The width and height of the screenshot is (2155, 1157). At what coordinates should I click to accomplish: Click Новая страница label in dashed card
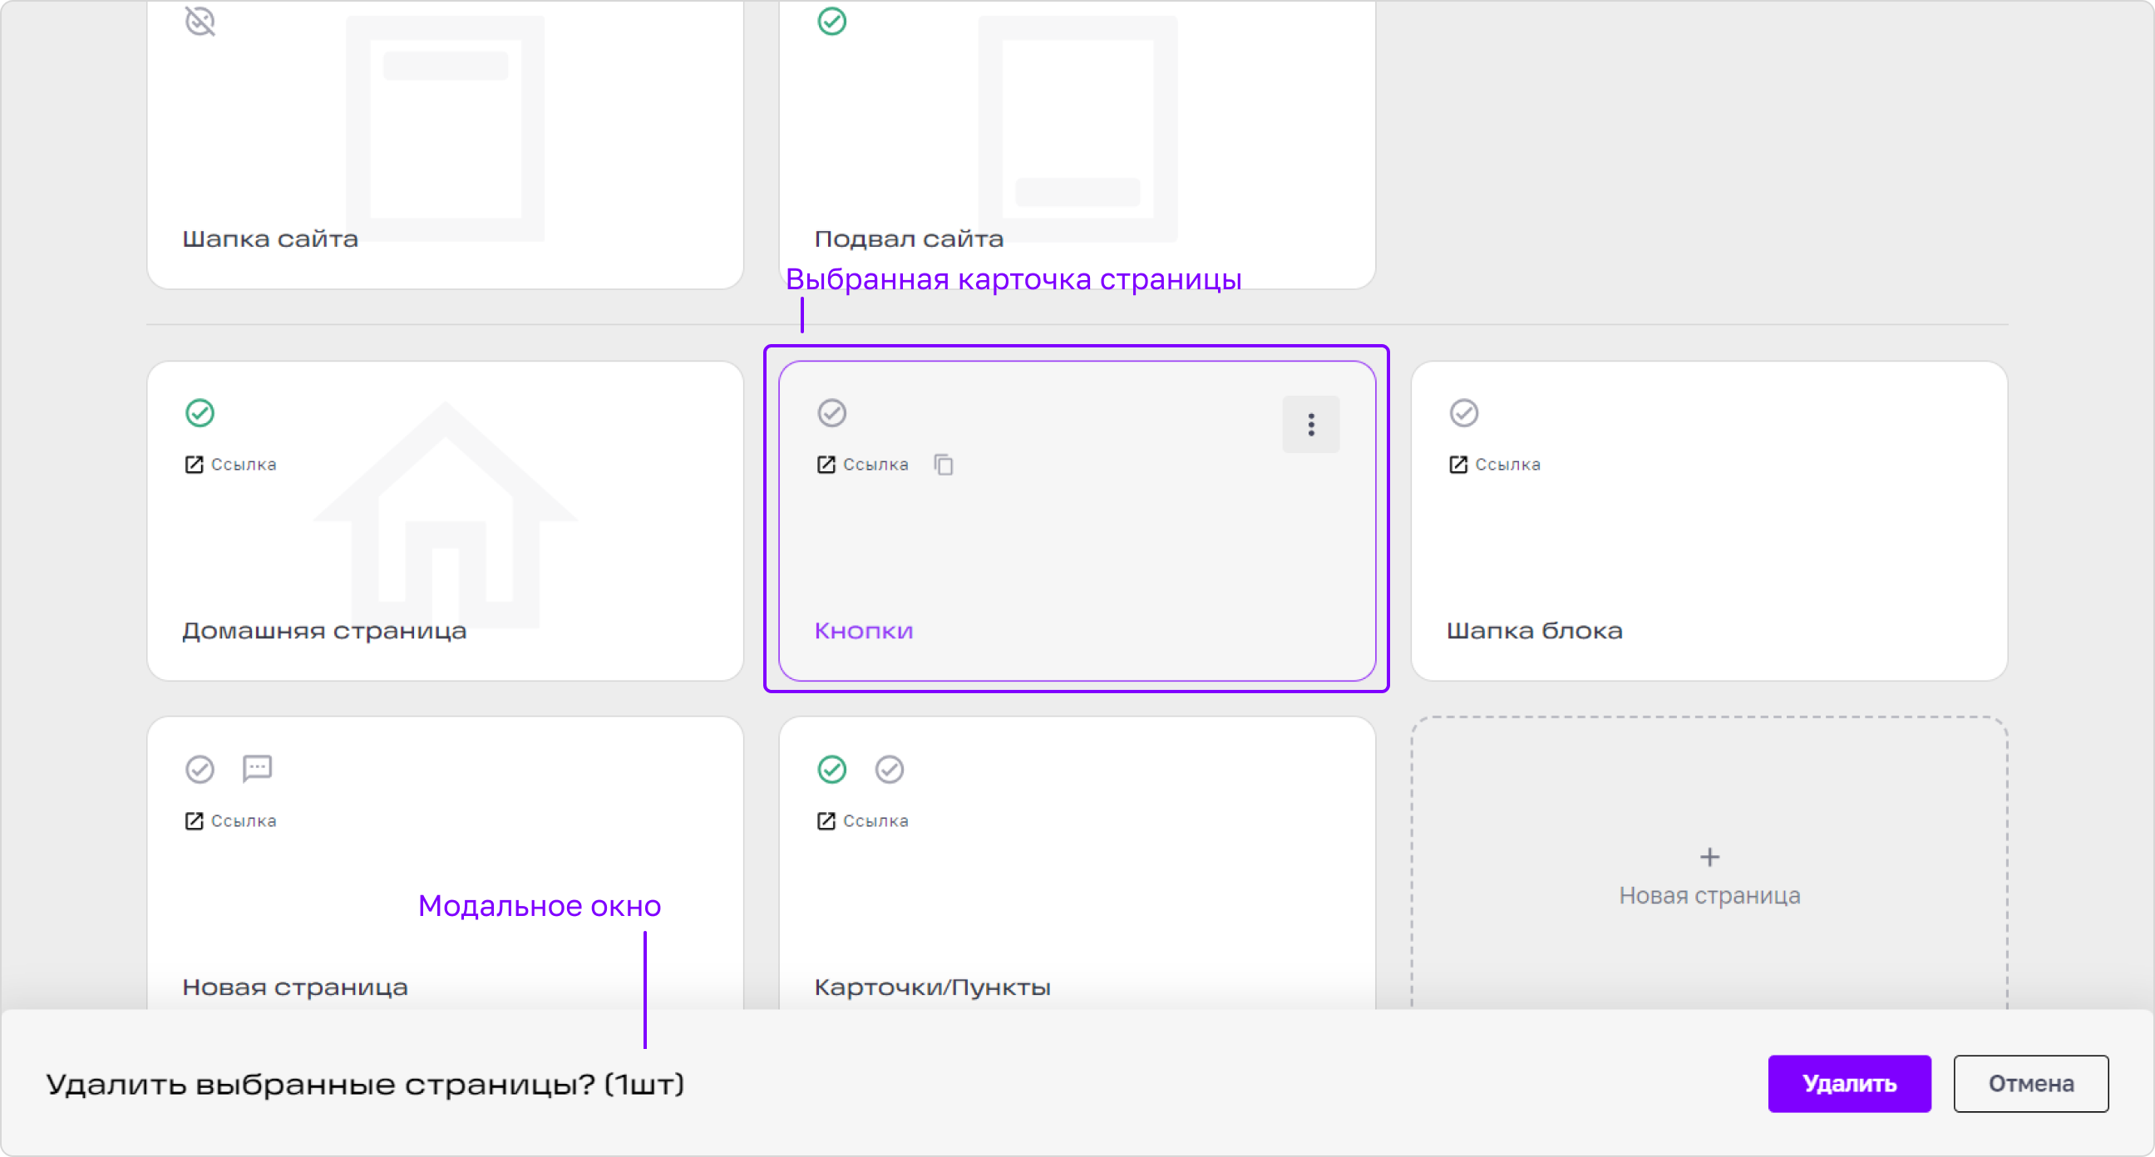coord(1709,895)
